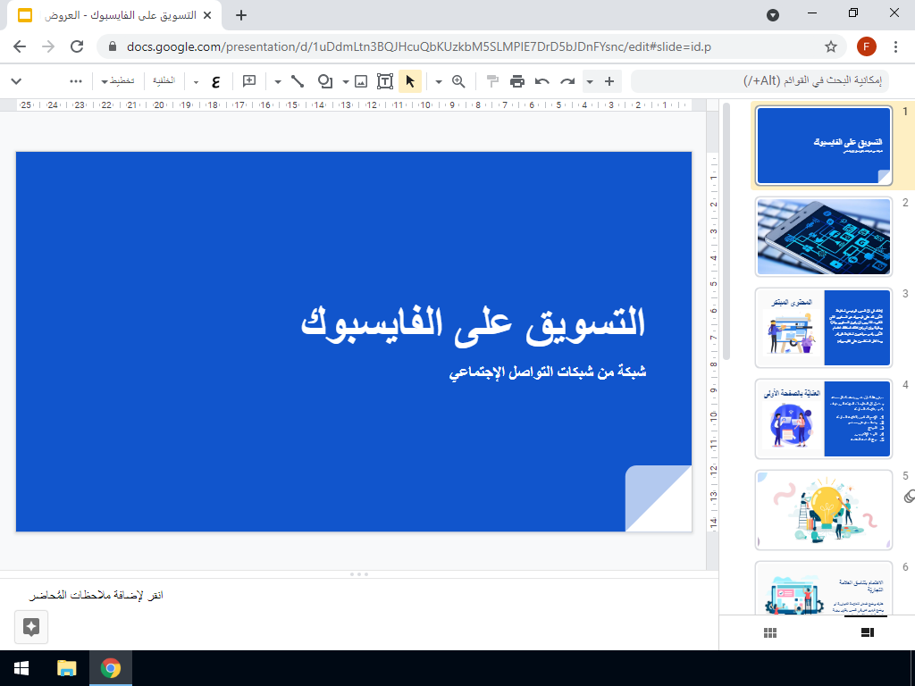Select slide 4 thumbnail in filmstrip
915x686 pixels.
[823, 418]
